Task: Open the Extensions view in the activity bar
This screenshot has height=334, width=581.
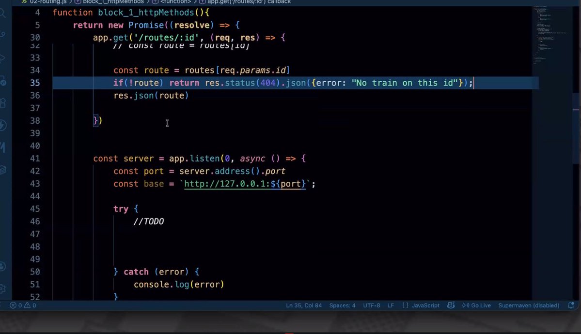Action: coord(2,102)
